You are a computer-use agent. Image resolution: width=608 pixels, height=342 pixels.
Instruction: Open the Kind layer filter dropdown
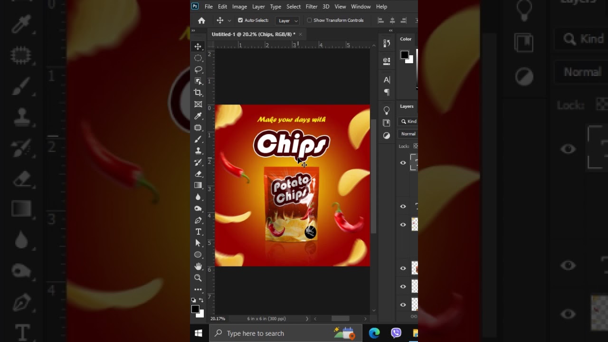click(408, 122)
